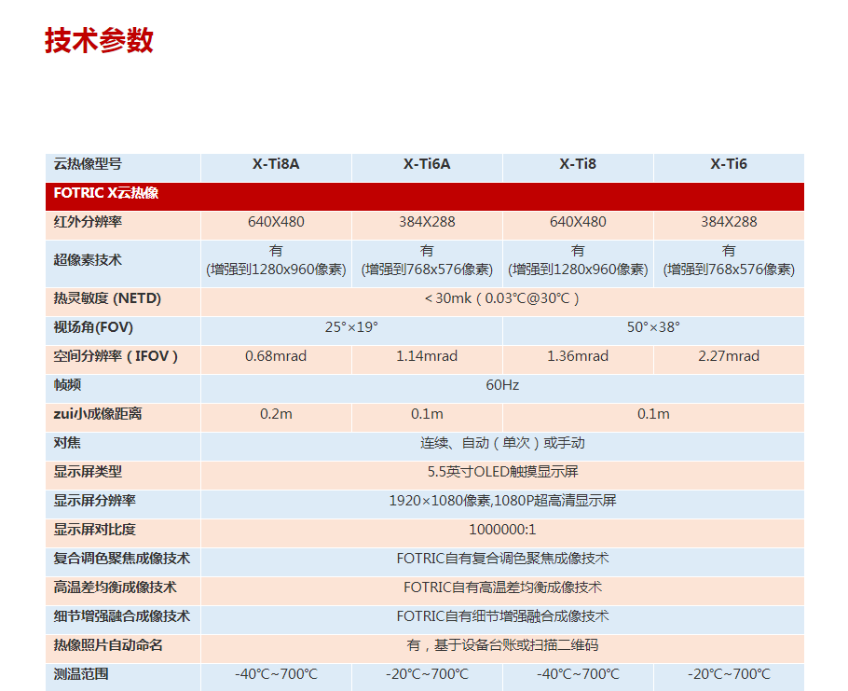Select the 连续、自动（单次）或手动 value

(x=502, y=443)
